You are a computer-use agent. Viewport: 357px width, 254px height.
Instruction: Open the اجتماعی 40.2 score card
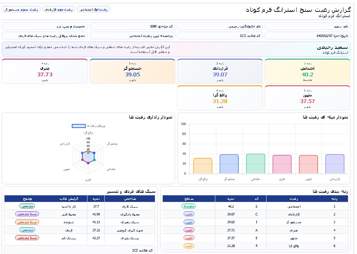click(x=307, y=71)
